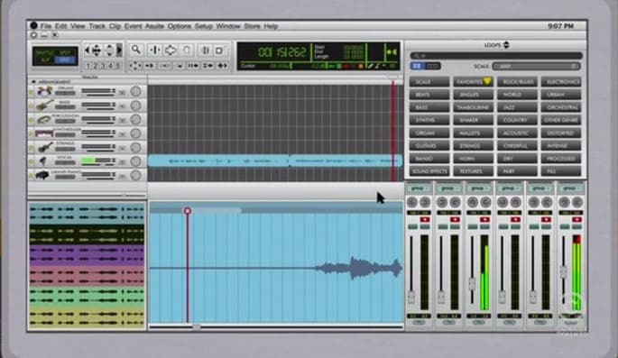Click the Grand Piano track icon

pyautogui.click(x=42, y=175)
